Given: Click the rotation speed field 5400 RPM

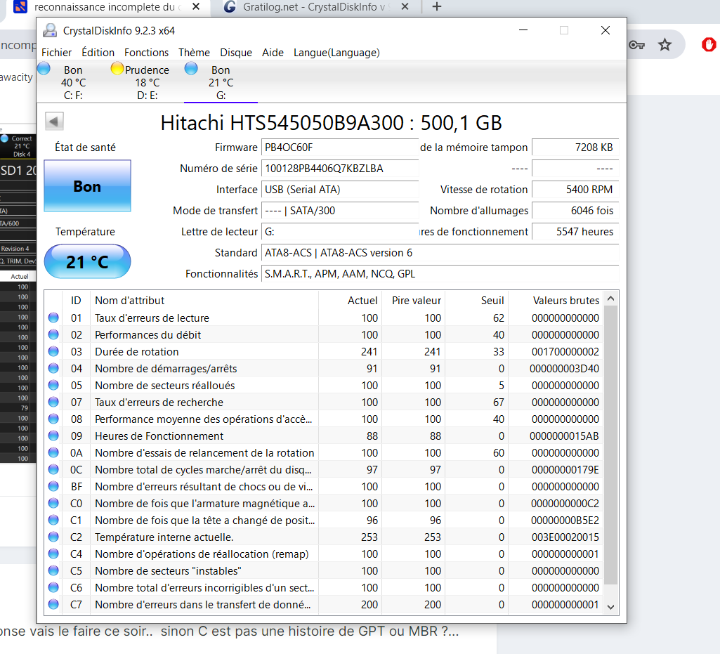Looking at the screenshot, I should coord(575,190).
